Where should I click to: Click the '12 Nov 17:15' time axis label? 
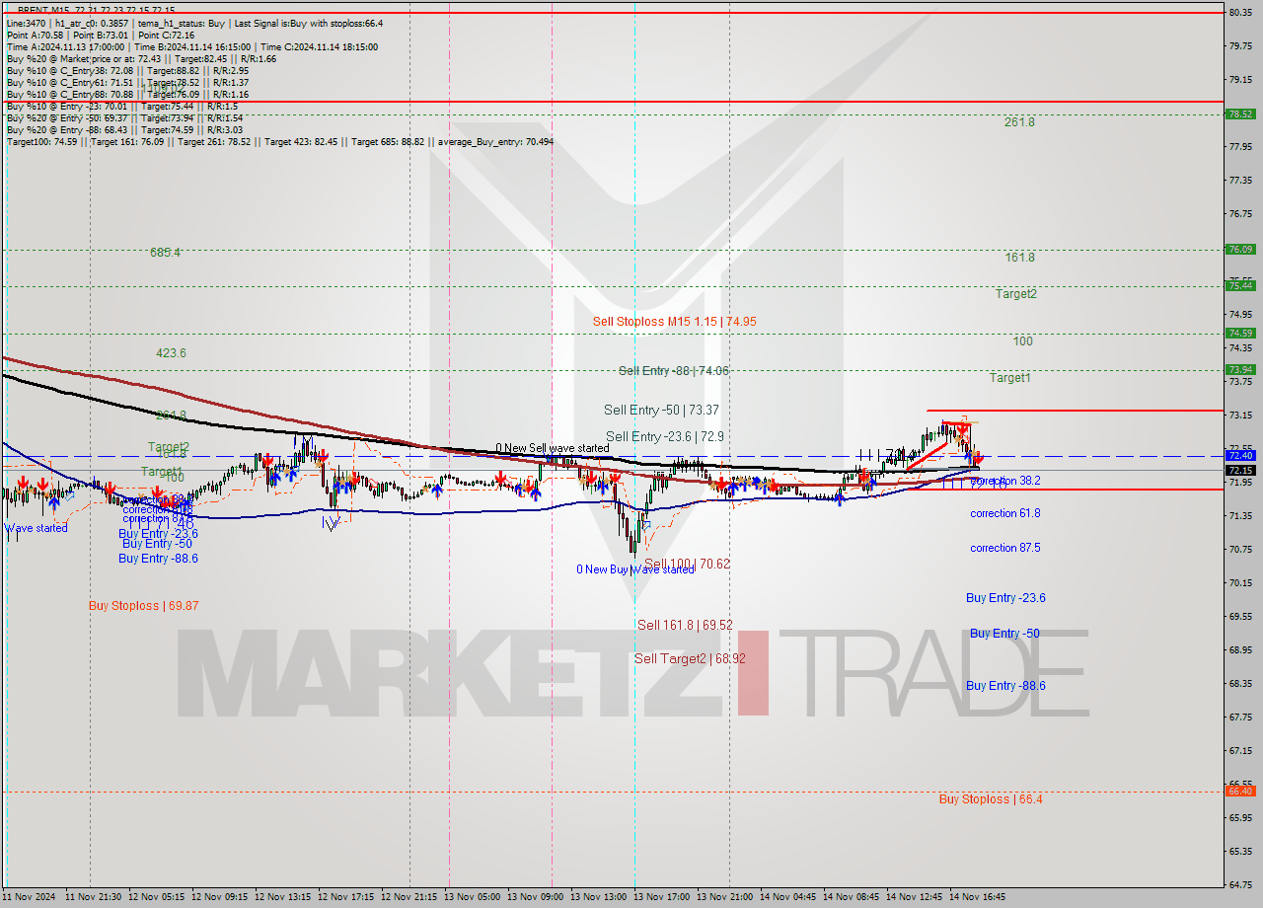[x=346, y=897]
